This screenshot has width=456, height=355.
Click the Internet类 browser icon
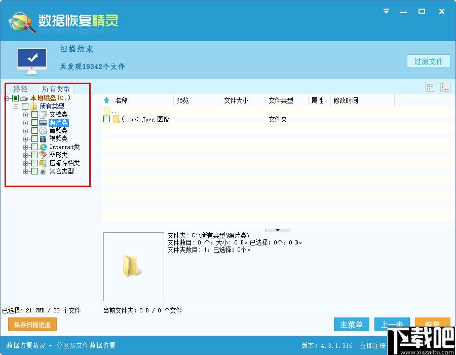click(x=43, y=147)
